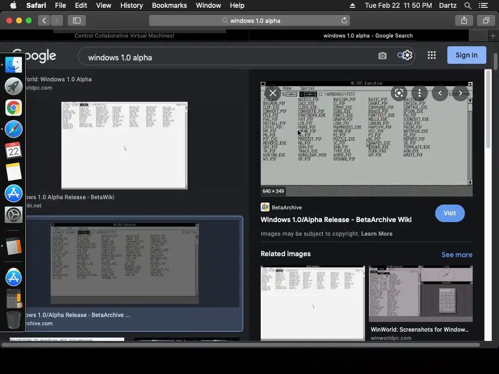Open the History menu
This screenshot has height=374, width=499.
coord(132,5)
